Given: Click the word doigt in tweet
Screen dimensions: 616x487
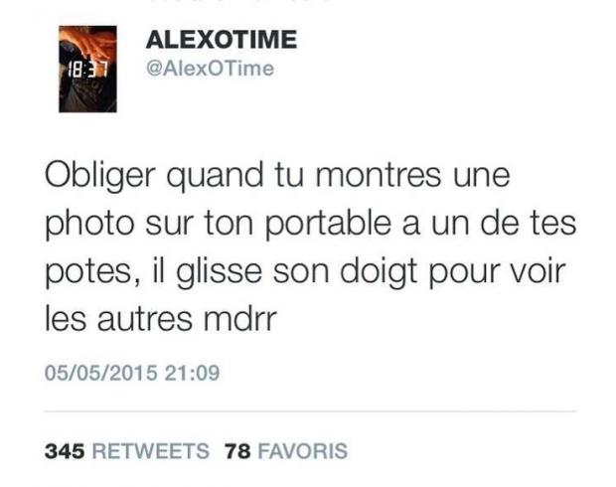Looking at the screenshot, I should [378, 272].
